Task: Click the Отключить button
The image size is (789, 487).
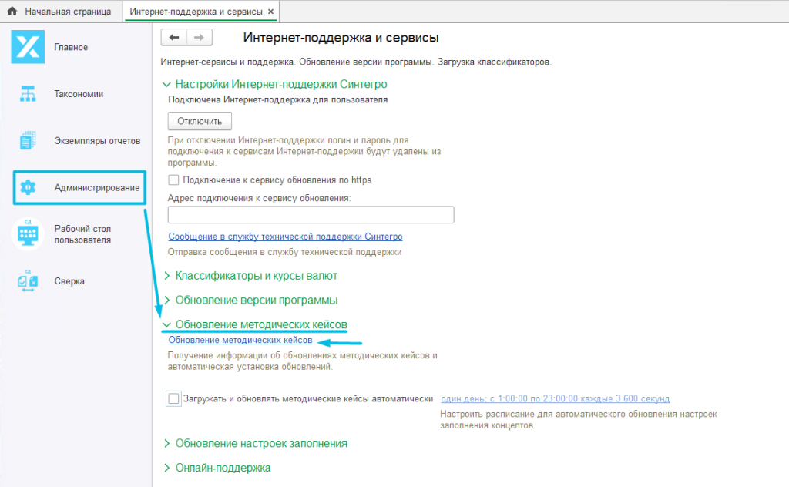Action: click(x=198, y=120)
